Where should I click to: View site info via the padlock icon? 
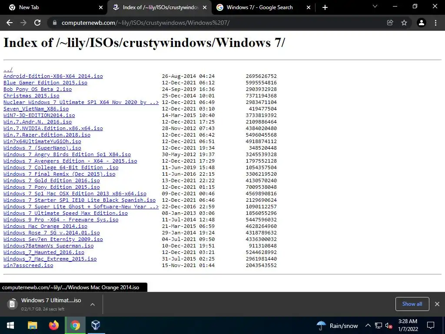pyautogui.click(x=55, y=23)
